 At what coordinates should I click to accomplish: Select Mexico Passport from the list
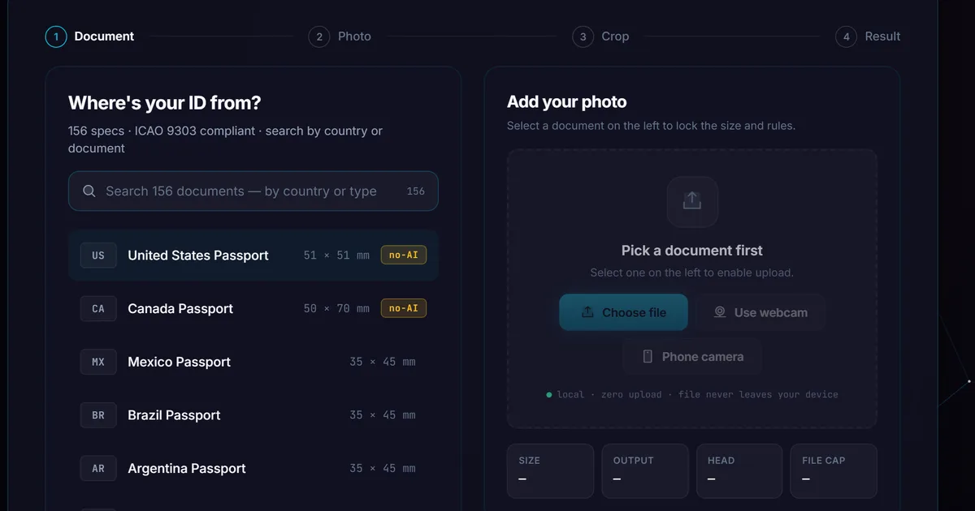[x=253, y=362]
